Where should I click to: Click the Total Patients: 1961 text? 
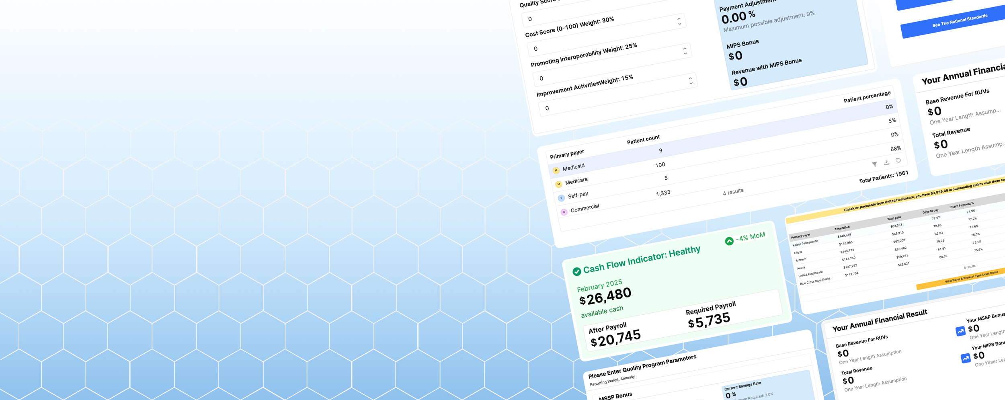[884, 177]
